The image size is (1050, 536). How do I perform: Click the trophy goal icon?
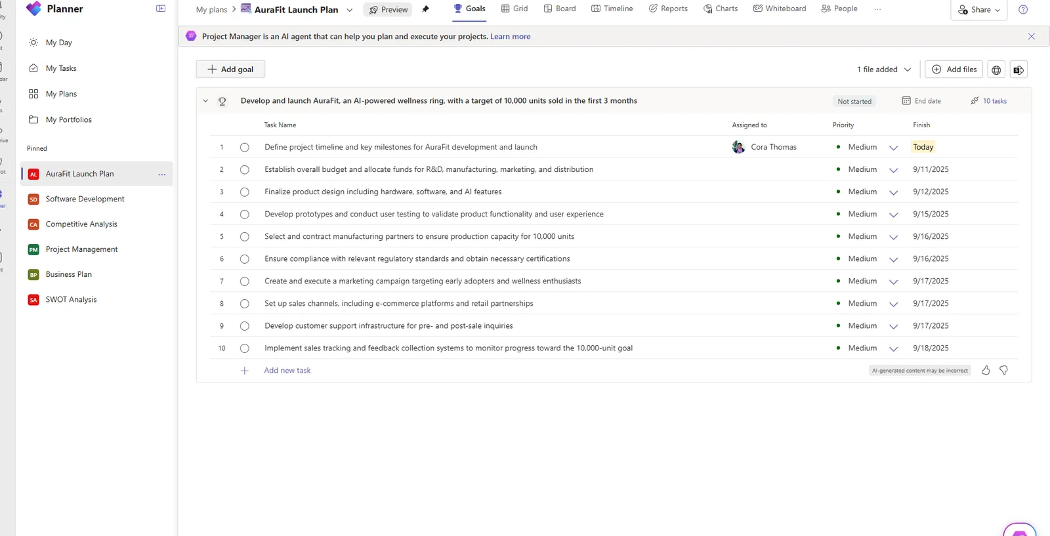pyautogui.click(x=222, y=101)
